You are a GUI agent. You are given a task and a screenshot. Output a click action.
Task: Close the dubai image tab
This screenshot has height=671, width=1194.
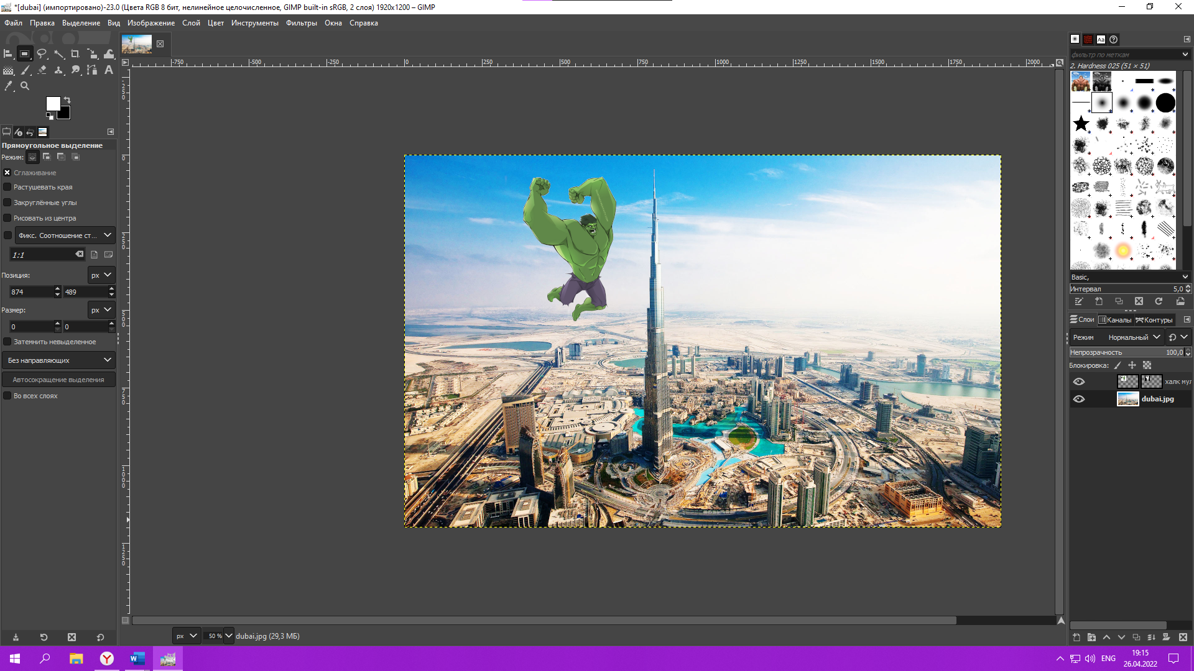pos(160,44)
